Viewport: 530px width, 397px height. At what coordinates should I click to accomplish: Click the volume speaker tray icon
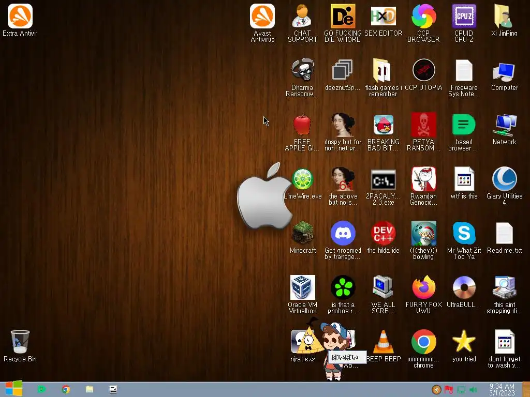[473, 390]
